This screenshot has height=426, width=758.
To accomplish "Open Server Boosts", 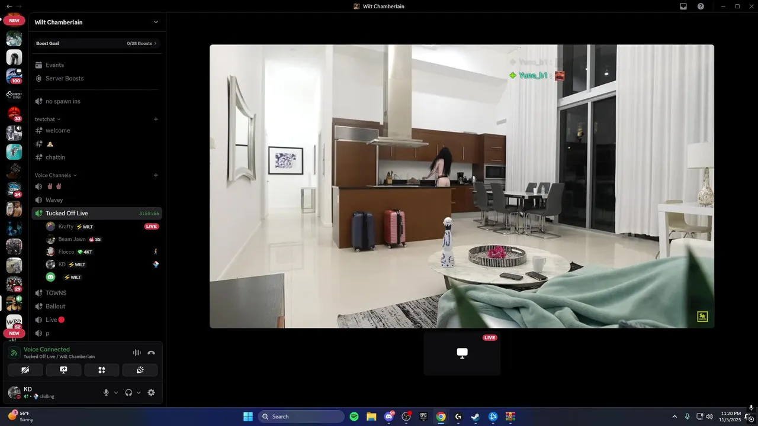I will point(97,78).
